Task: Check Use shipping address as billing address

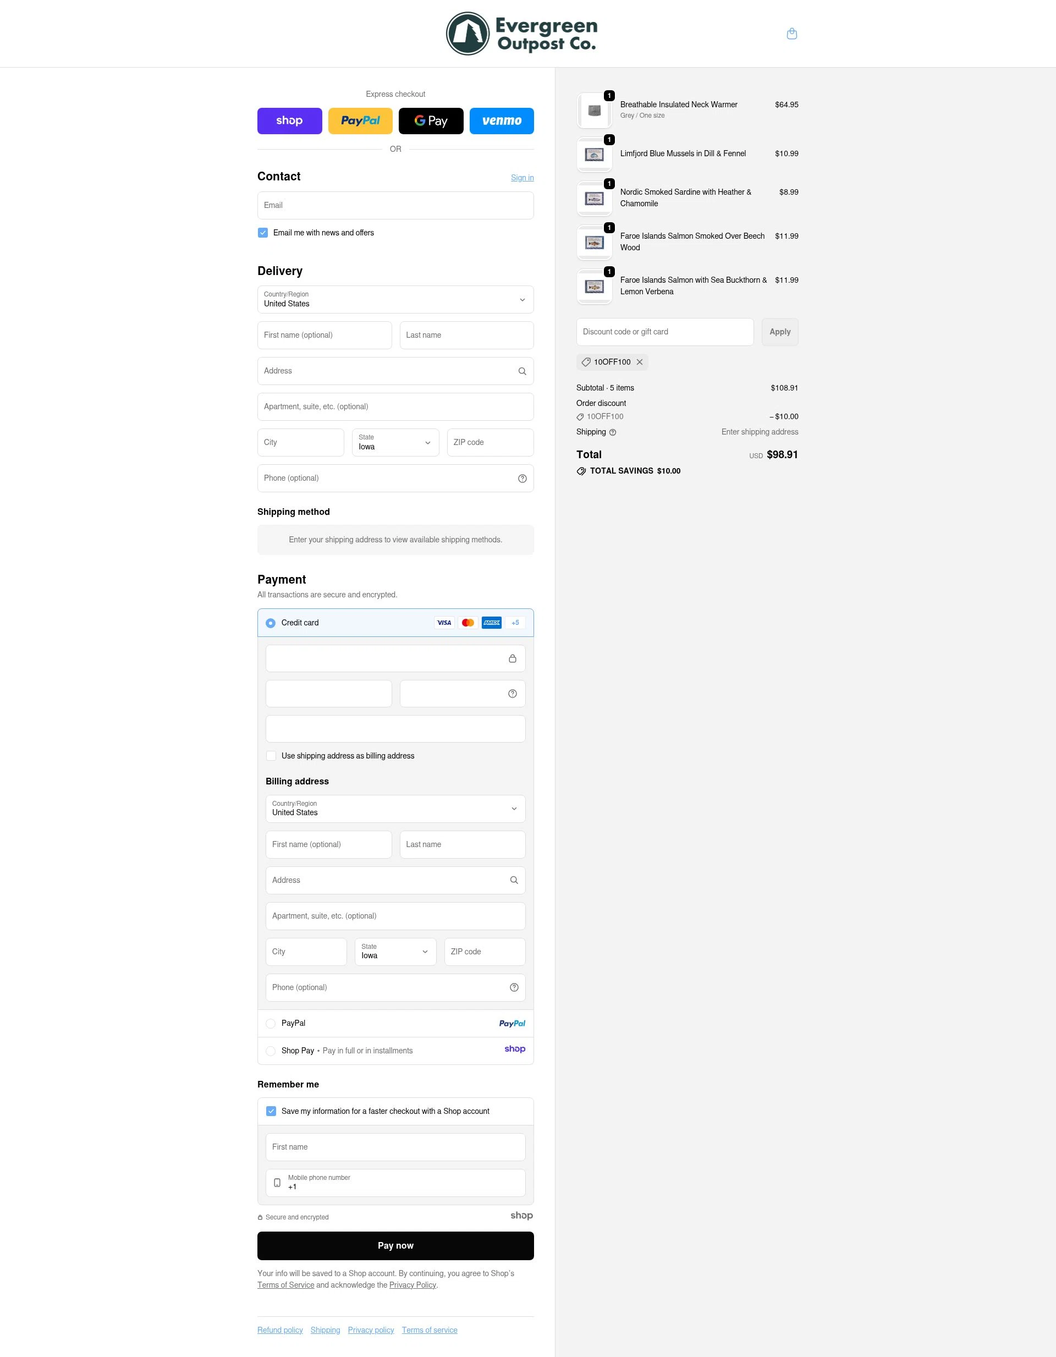Action: click(x=271, y=756)
